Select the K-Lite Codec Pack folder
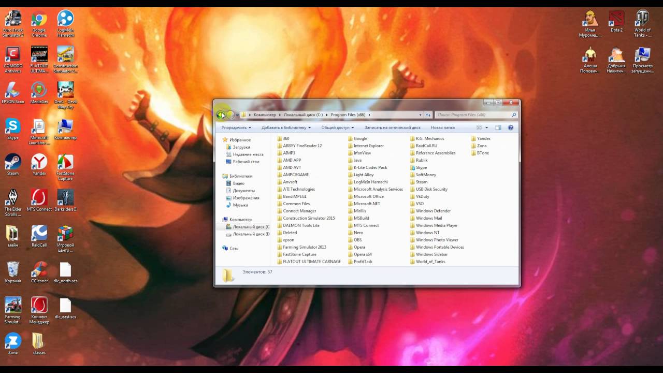The height and width of the screenshot is (373, 663). coord(367,167)
